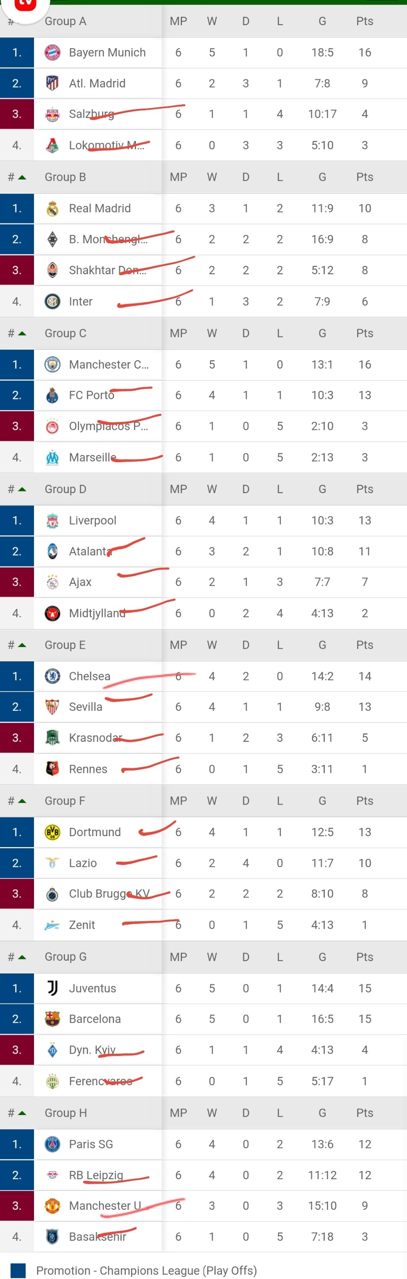
Task: Click the Barcelona club crest
Action: (52, 1019)
